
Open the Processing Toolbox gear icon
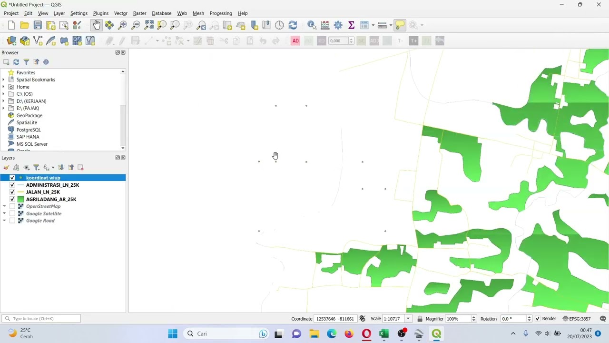point(338,25)
